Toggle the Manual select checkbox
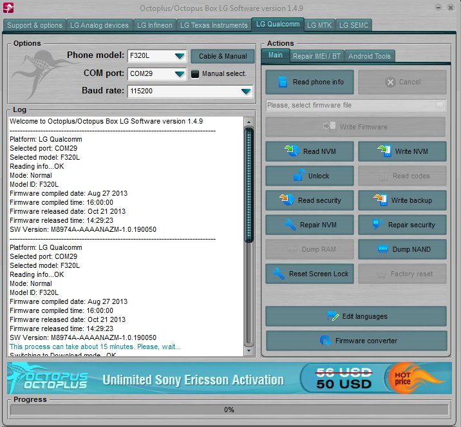Image resolution: width=461 pixels, height=427 pixels. pyautogui.click(x=195, y=74)
